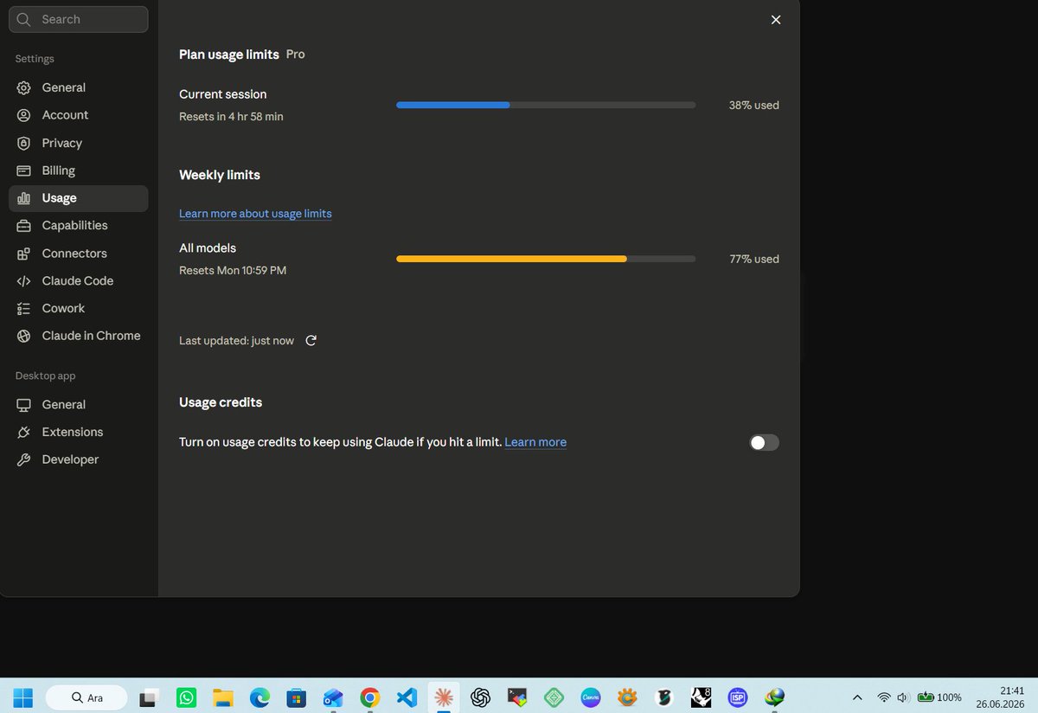Click the Desktop app General monitor icon
The image size is (1038, 713).
click(24, 405)
